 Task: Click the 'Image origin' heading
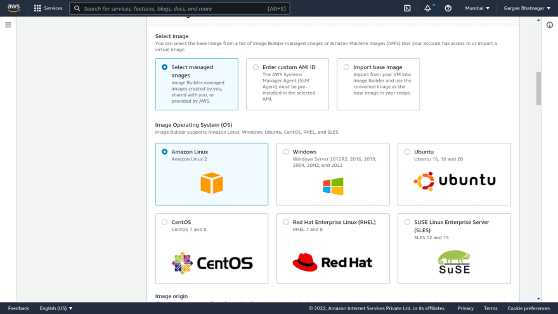click(172, 296)
